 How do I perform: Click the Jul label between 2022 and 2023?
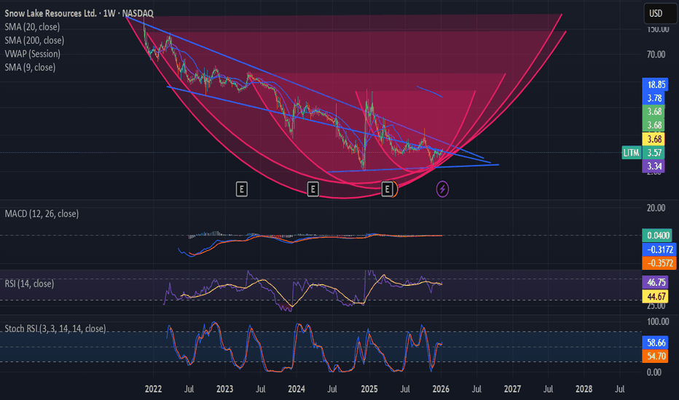(x=189, y=389)
